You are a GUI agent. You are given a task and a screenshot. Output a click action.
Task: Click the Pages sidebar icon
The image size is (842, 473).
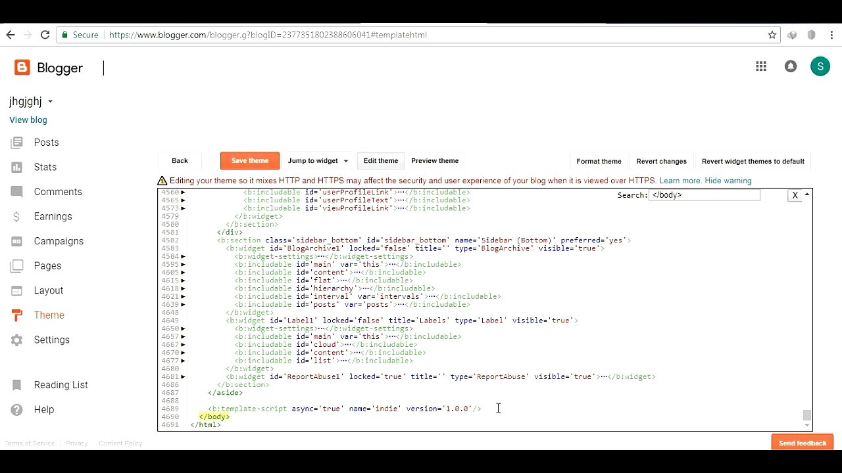click(17, 266)
